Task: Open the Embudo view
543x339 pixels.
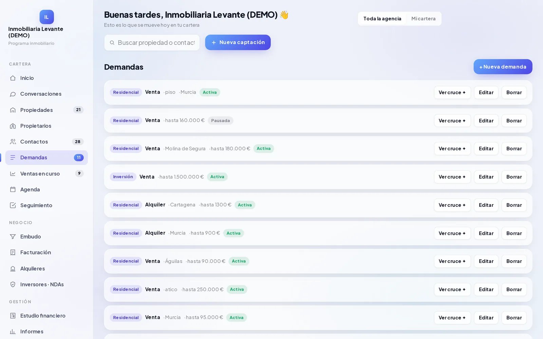Action: (x=46, y=237)
